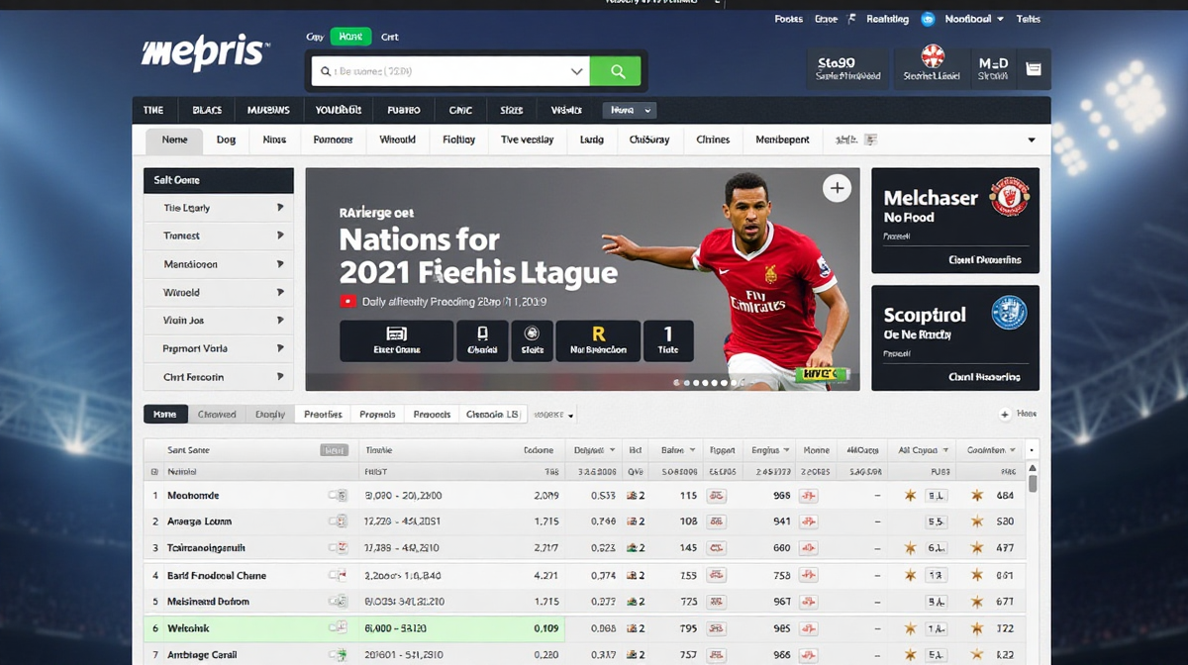Click the green search magnifier button
This screenshot has height=665, width=1188.
coord(616,71)
